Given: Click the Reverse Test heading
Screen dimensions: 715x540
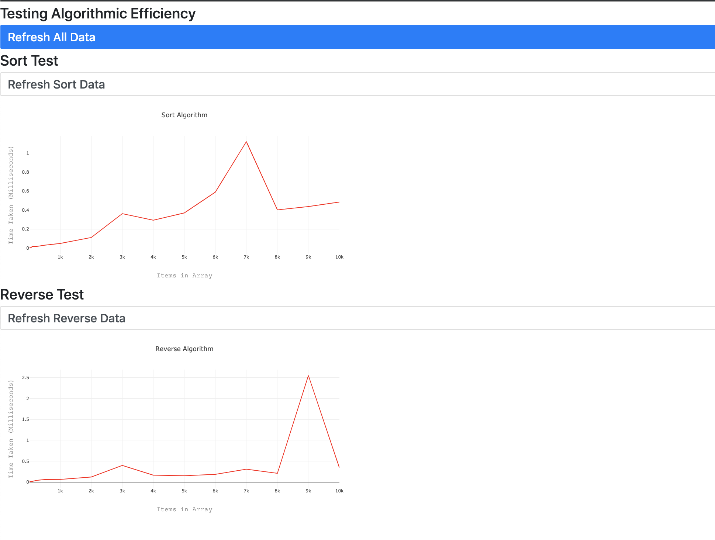Looking at the screenshot, I should 42,295.
